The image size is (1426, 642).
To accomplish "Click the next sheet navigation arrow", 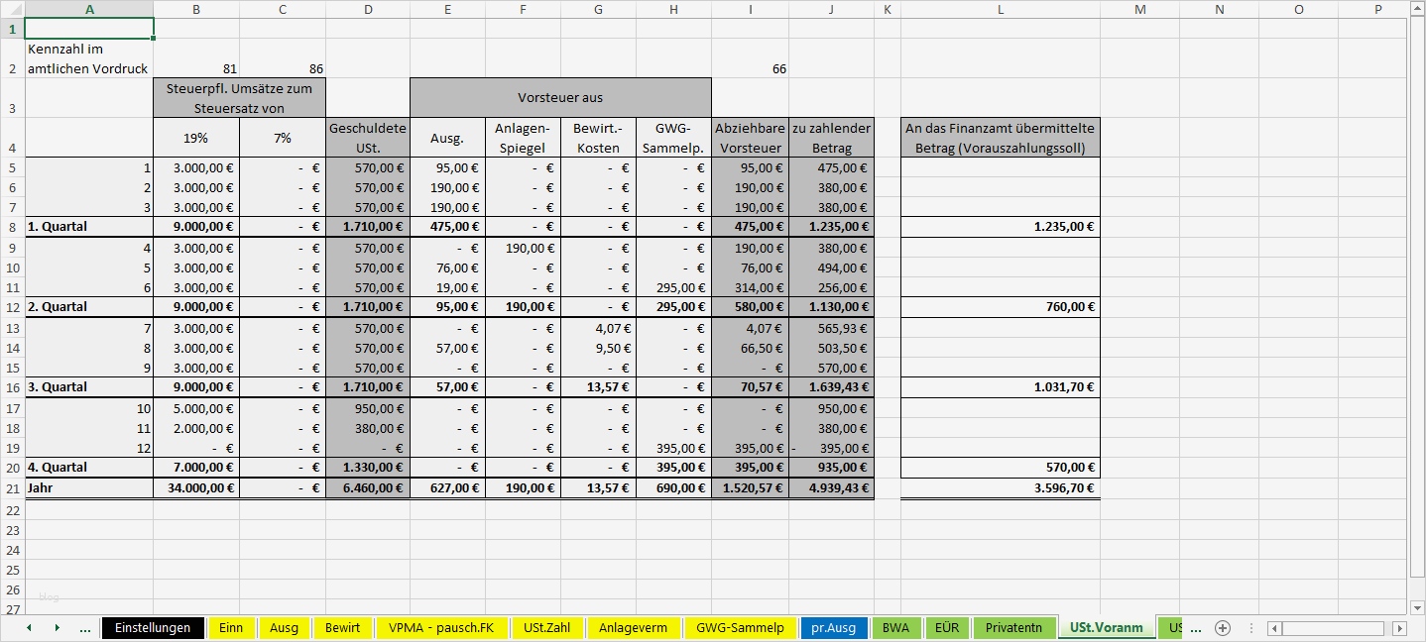I will [57, 628].
